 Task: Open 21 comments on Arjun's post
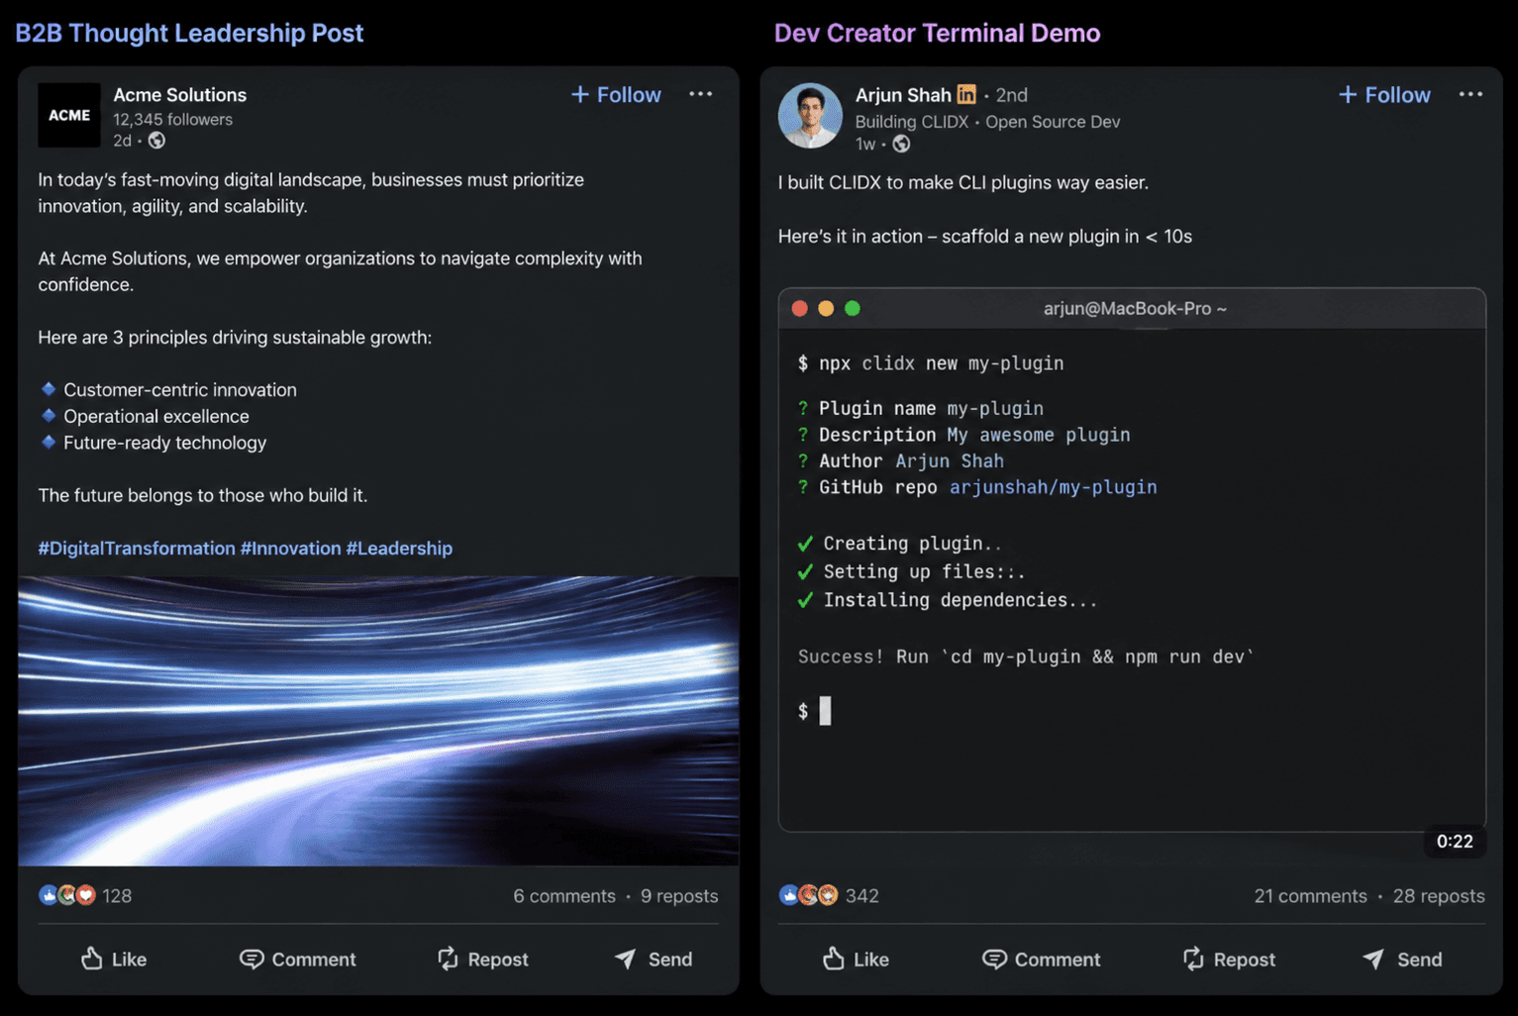point(1310,896)
